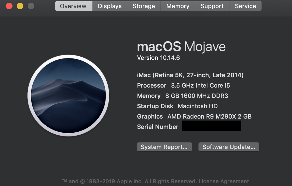Click the Serial Number label

coord(157,127)
